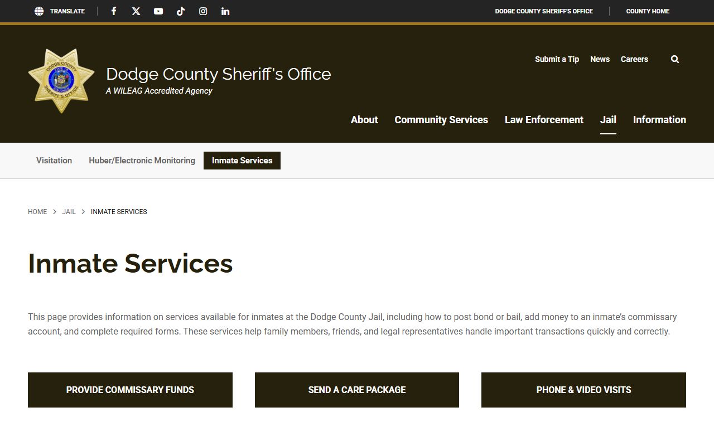Visit the Facebook page icon
The height and width of the screenshot is (446, 714).
coord(114,11)
